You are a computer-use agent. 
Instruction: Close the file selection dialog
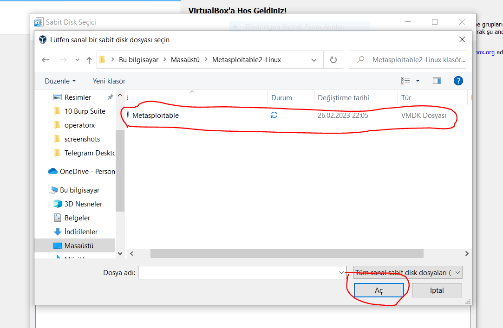(x=462, y=39)
